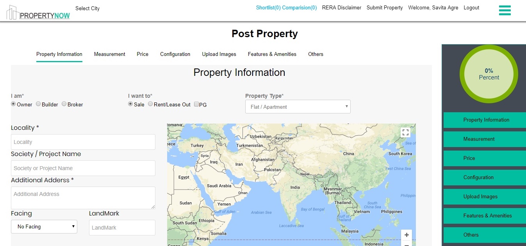Click the sidebar Measurement button

click(485, 139)
